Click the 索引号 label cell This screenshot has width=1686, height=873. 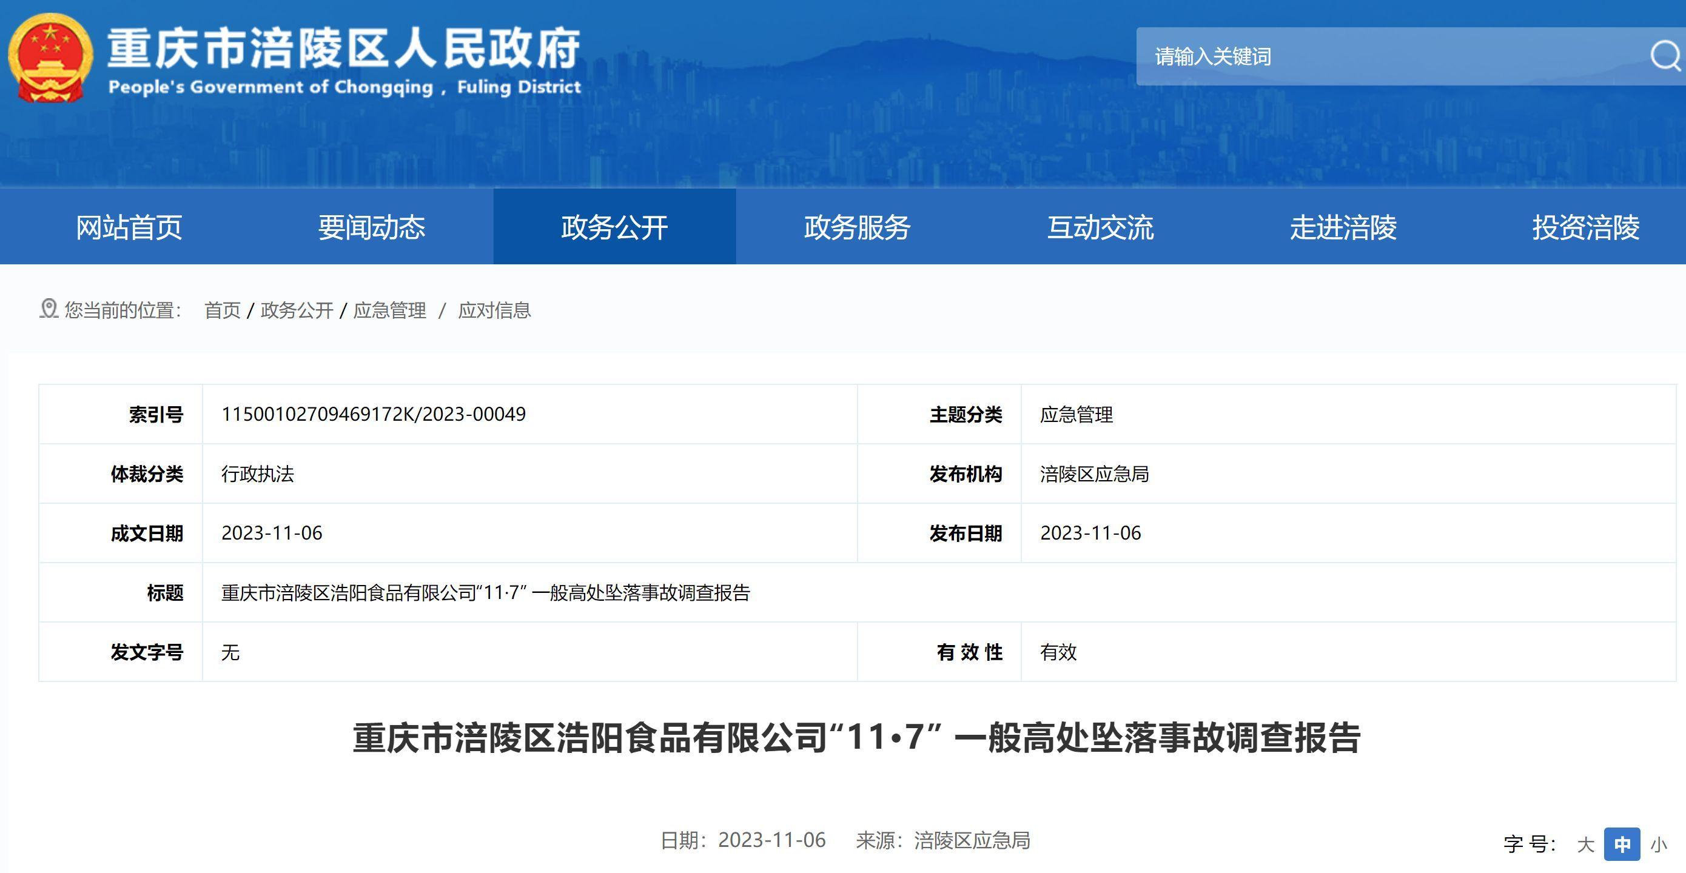point(121,414)
